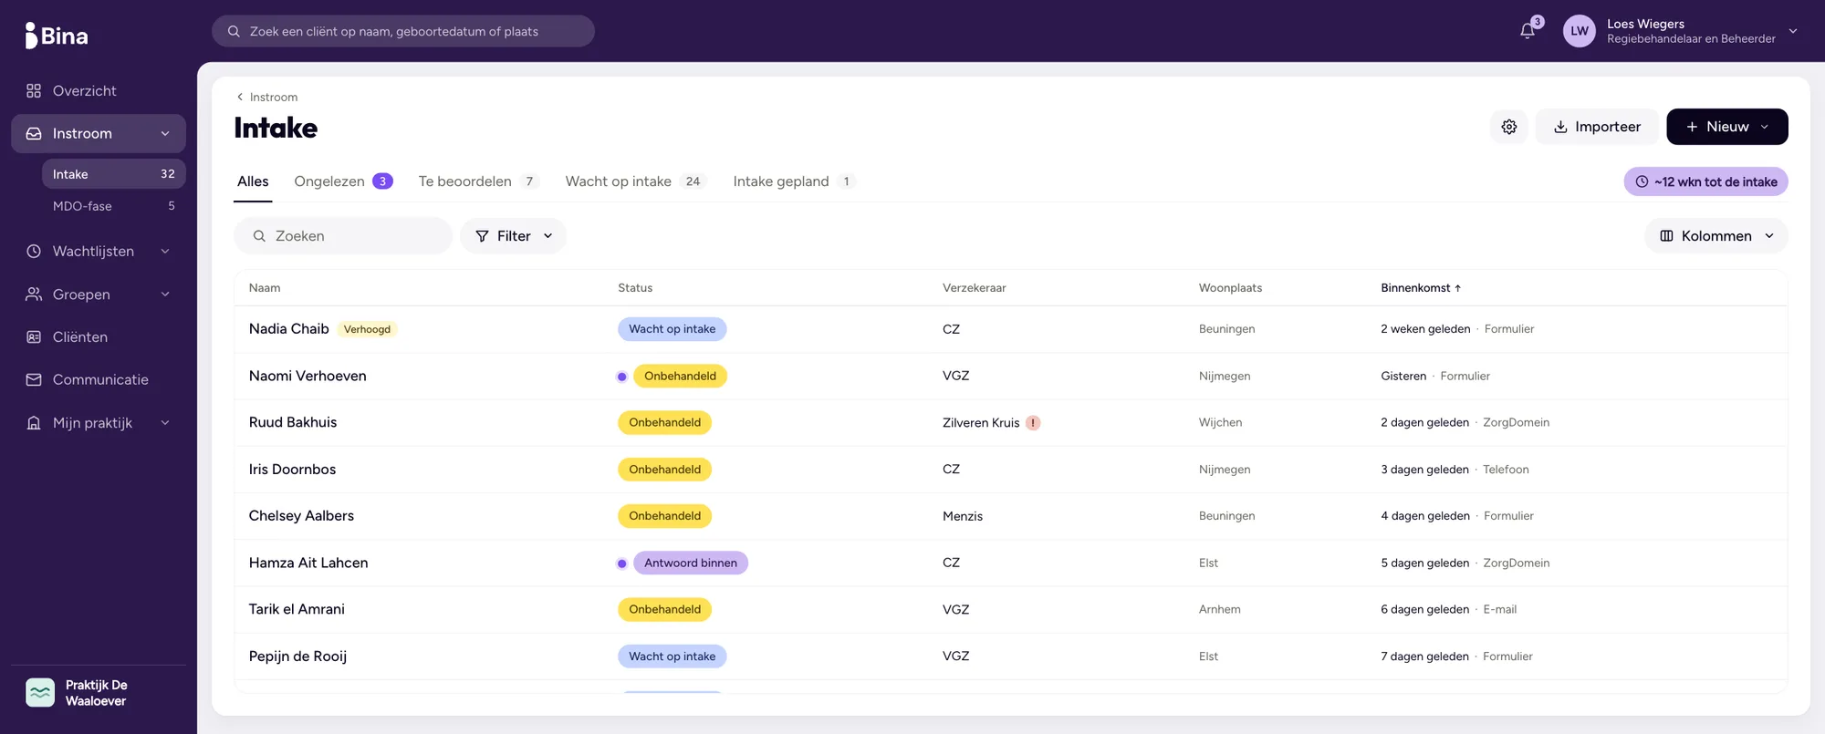The height and width of the screenshot is (734, 1825).
Task: Switch to the Alles tab
Action: pos(253,181)
